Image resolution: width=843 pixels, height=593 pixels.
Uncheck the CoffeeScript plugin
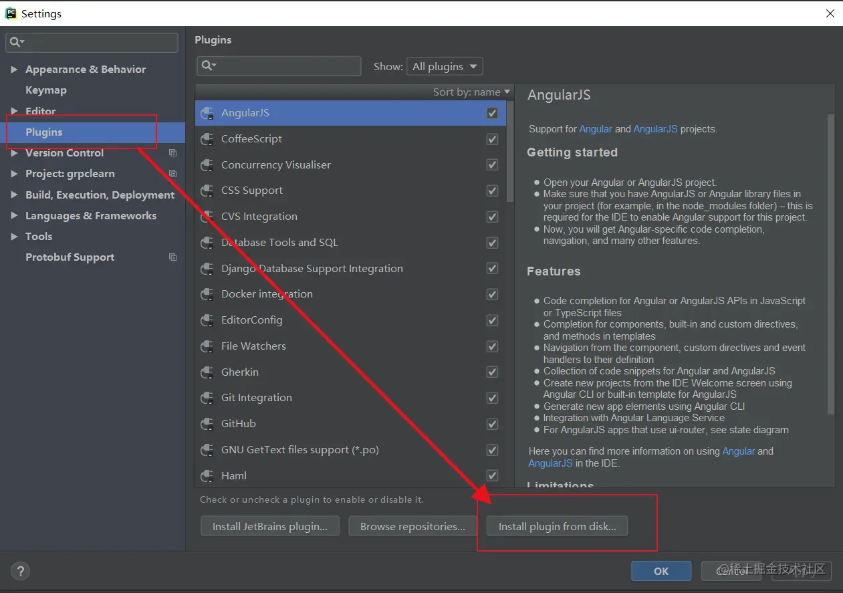[x=493, y=139]
